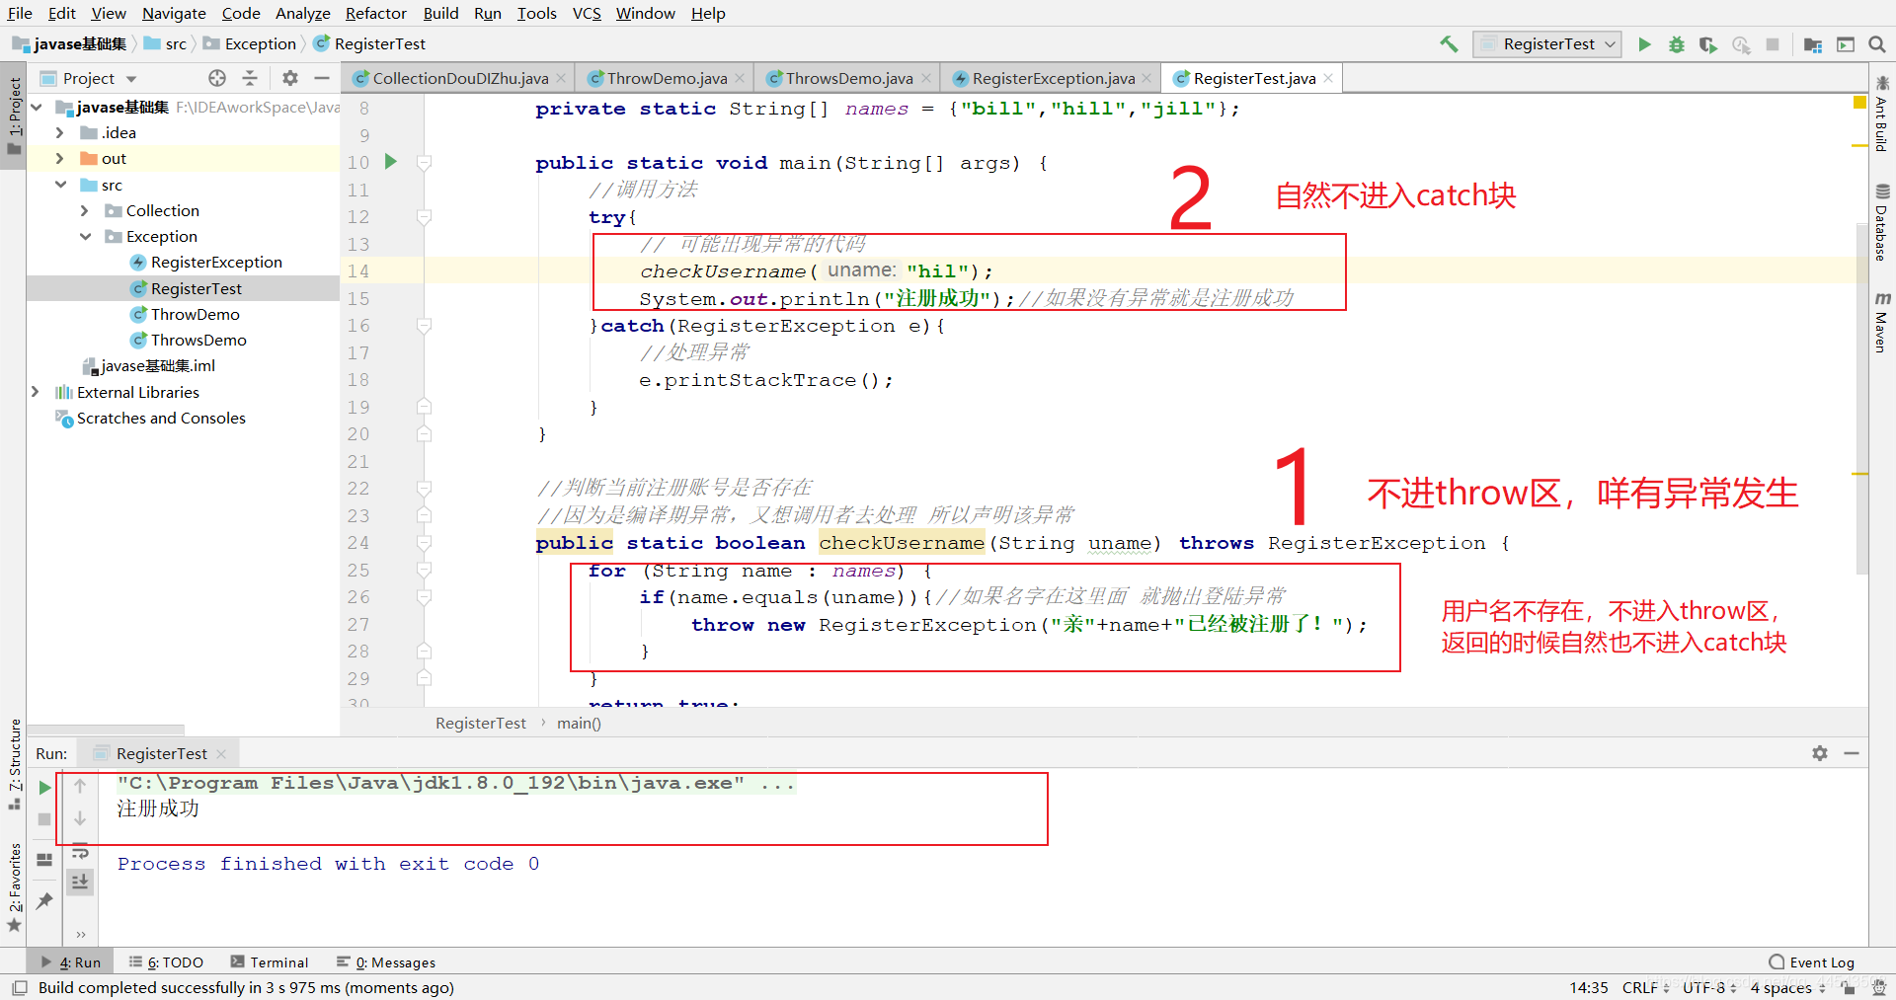
Task: Open Run panel settings gear
Action: 1820,753
